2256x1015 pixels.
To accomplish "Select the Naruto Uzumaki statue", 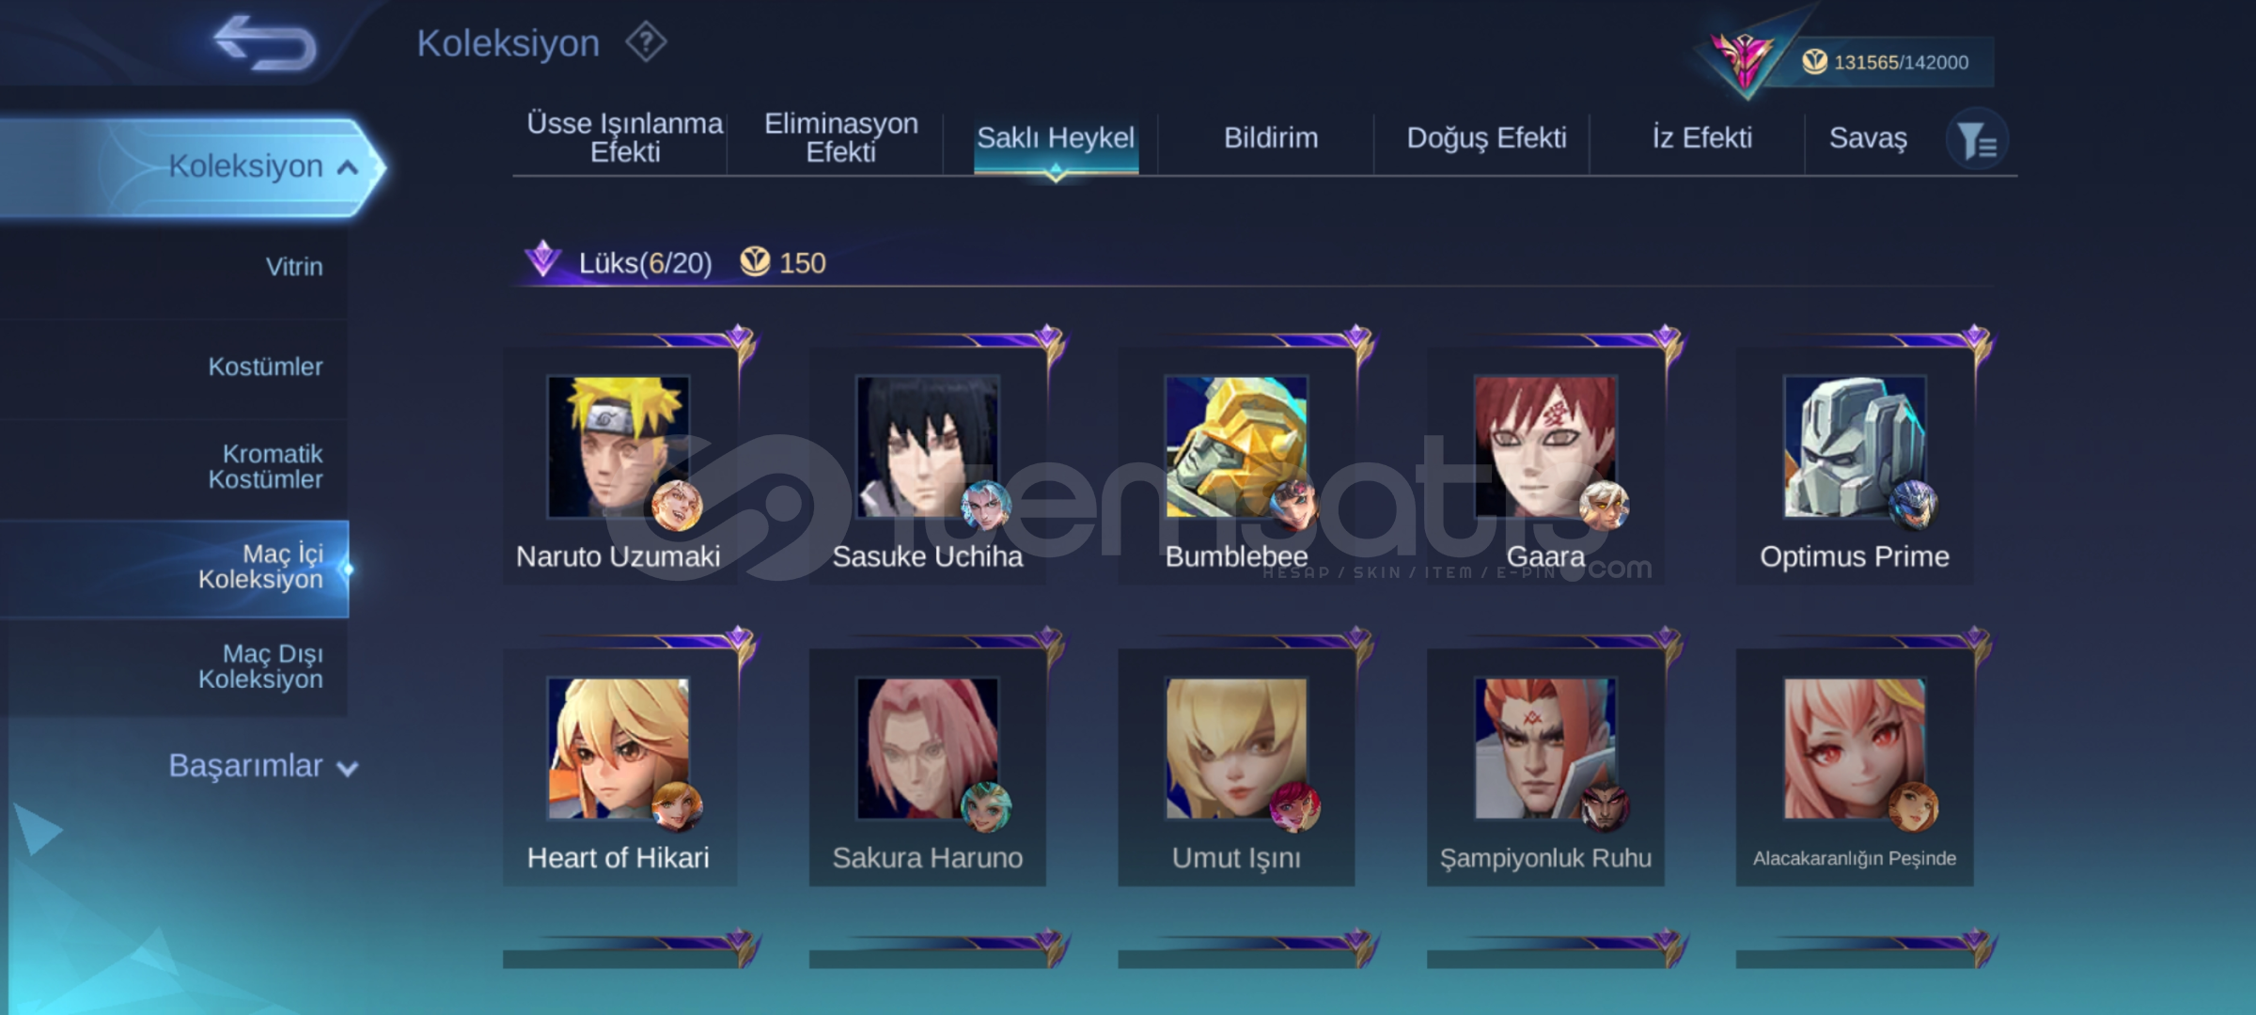I will (620, 466).
